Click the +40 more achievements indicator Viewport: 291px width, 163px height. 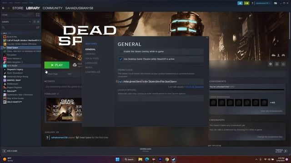click(272, 103)
